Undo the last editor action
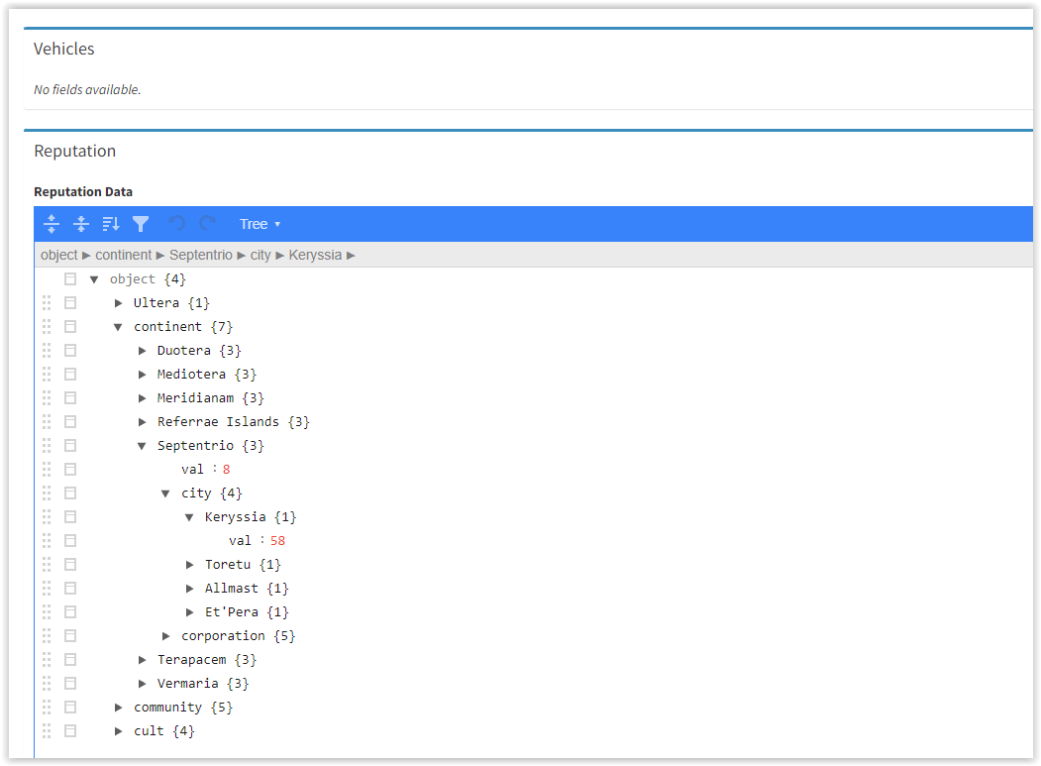The width and height of the screenshot is (1041, 766). [176, 224]
